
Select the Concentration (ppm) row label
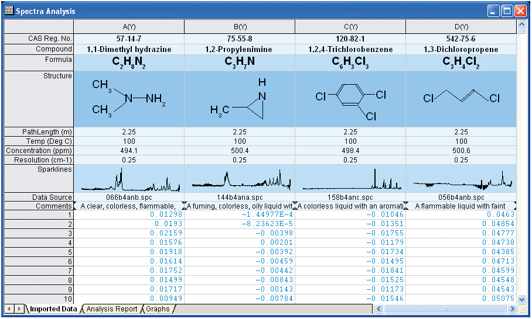coord(39,151)
